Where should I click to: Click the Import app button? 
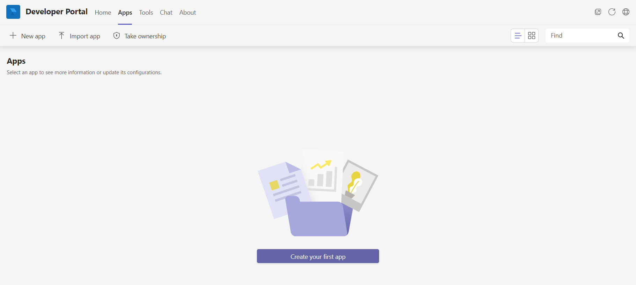tap(79, 36)
